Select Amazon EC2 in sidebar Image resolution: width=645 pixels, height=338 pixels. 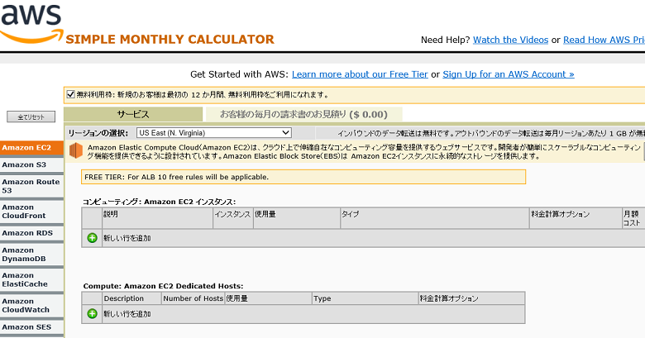pyautogui.click(x=31, y=148)
